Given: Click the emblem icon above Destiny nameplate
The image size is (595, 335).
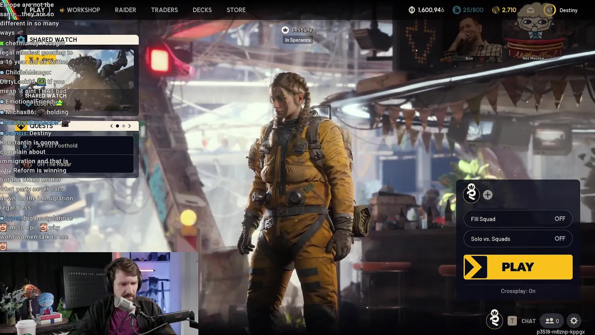Looking at the screenshot, I should click(x=285, y=30).
